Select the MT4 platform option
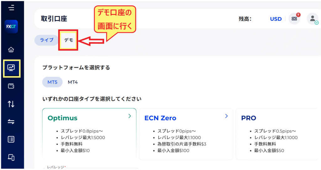Image resolution: width=321 pixels, height=170 pixels. [73, 82]
